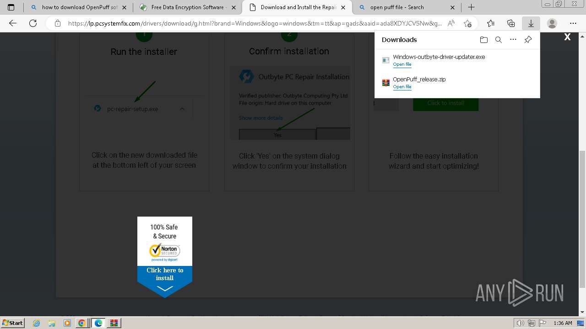
Task: Open file for Windows-outbyte-driver-updater.exe
Action: pyautogui.click(x=402, y=64)
